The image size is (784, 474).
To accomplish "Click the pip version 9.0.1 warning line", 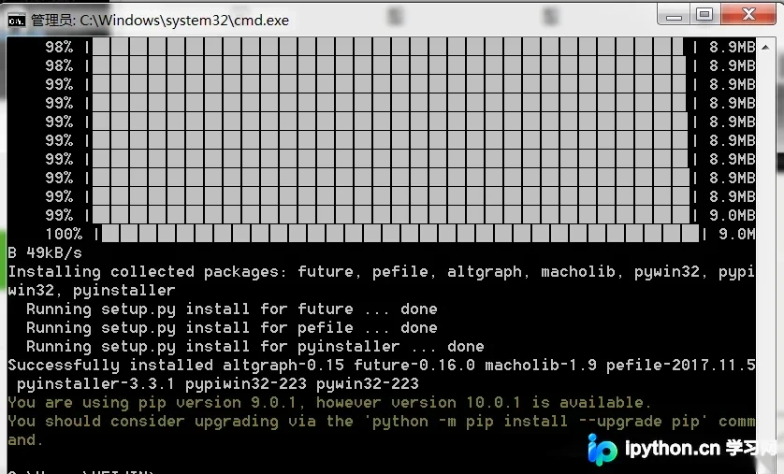I will click(x=329, y=403).
